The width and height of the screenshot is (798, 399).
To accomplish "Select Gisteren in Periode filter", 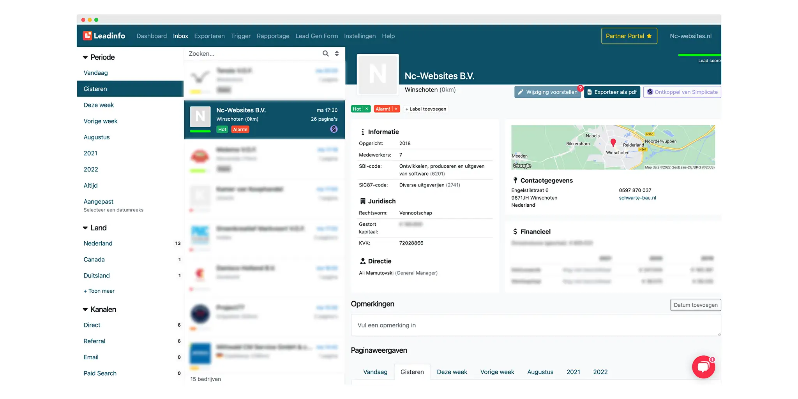I will click(x=130, y=89).
